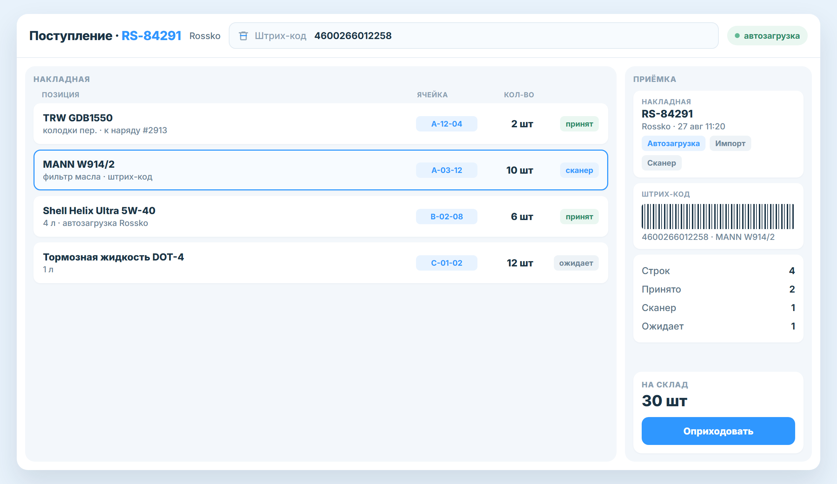
Task: Click cell tag A-03-12
Action: pyautogui.click(x=446, y=170)
